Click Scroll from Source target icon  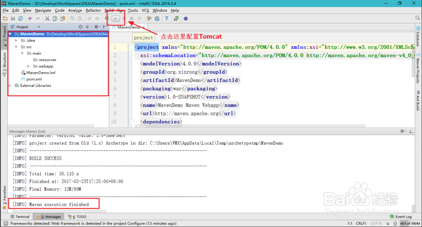click(80, 27)
